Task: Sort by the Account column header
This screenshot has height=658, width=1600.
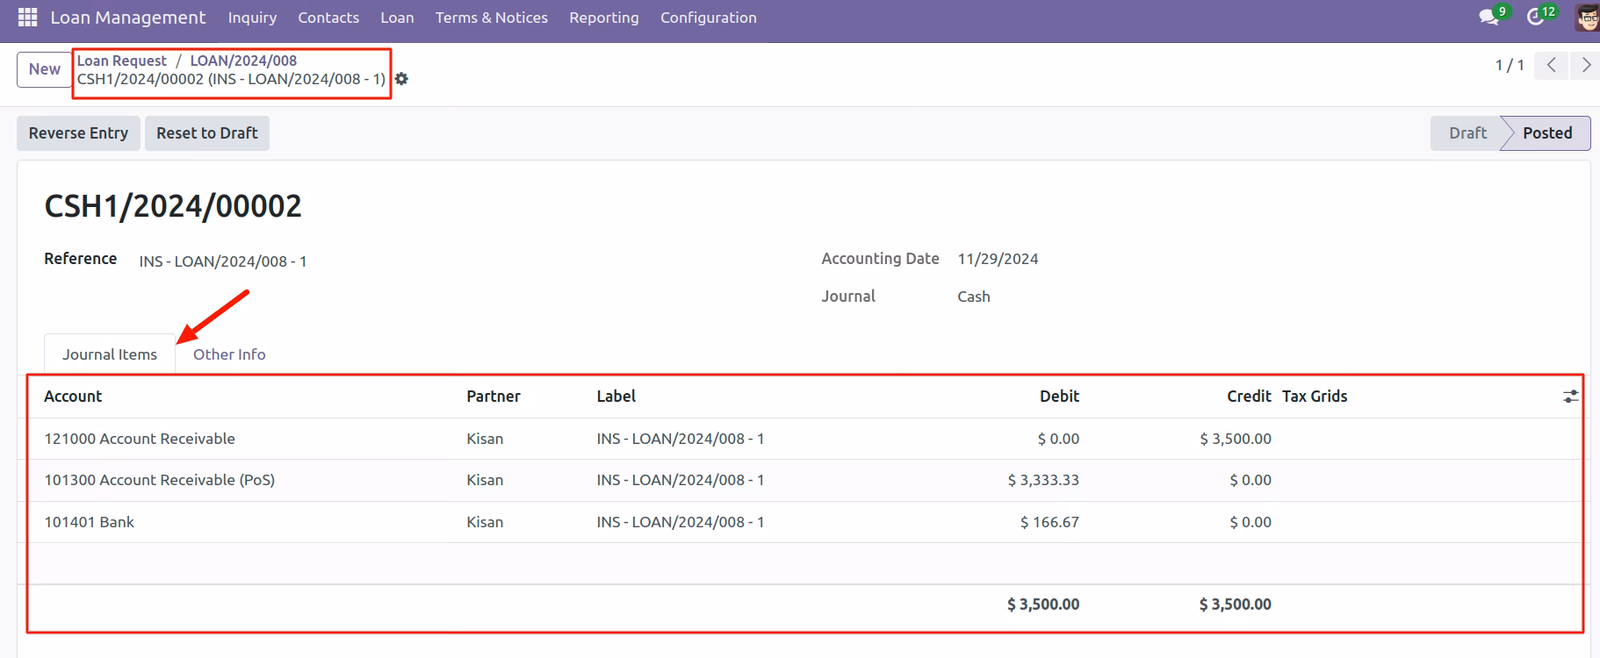Action: coord(73,397)
